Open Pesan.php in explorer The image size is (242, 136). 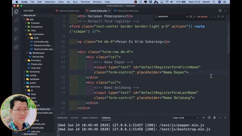[x=36, y=64]
